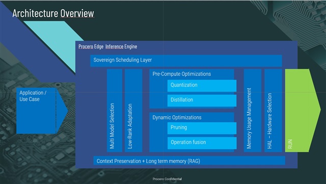Click the HAL – Hardware Selection column

273,111
